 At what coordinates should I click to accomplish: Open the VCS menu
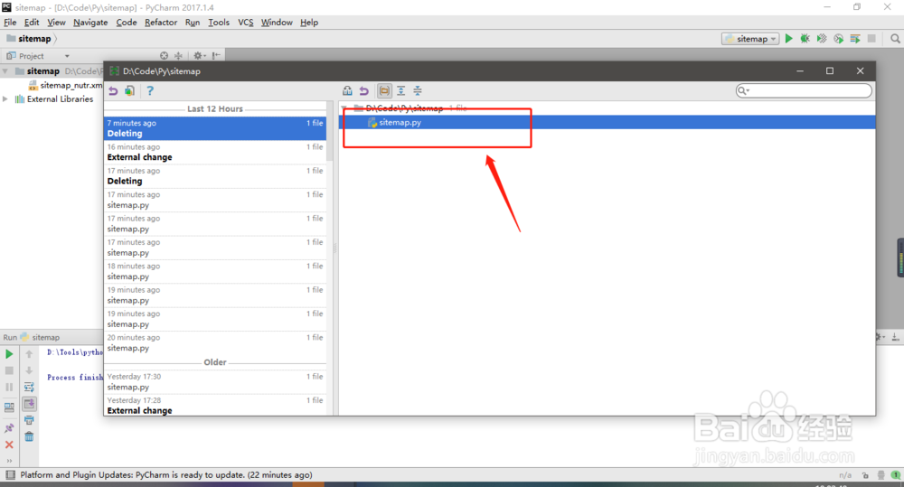coord(246,23)
